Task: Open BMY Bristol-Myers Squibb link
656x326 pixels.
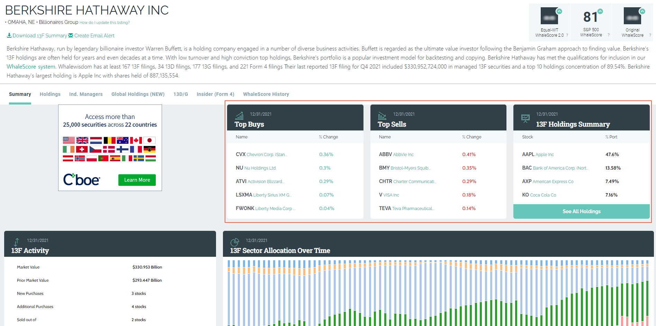Action: 405,168
